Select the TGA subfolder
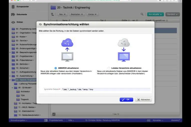The image size is (191, 127). pyautogui.click(x=23, y=95)
